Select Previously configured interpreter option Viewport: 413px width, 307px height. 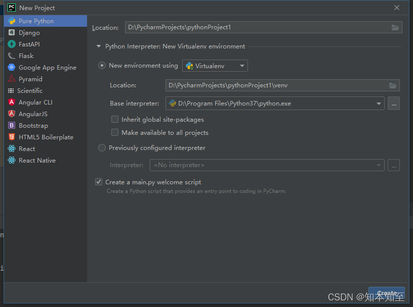tap(102, 148)
